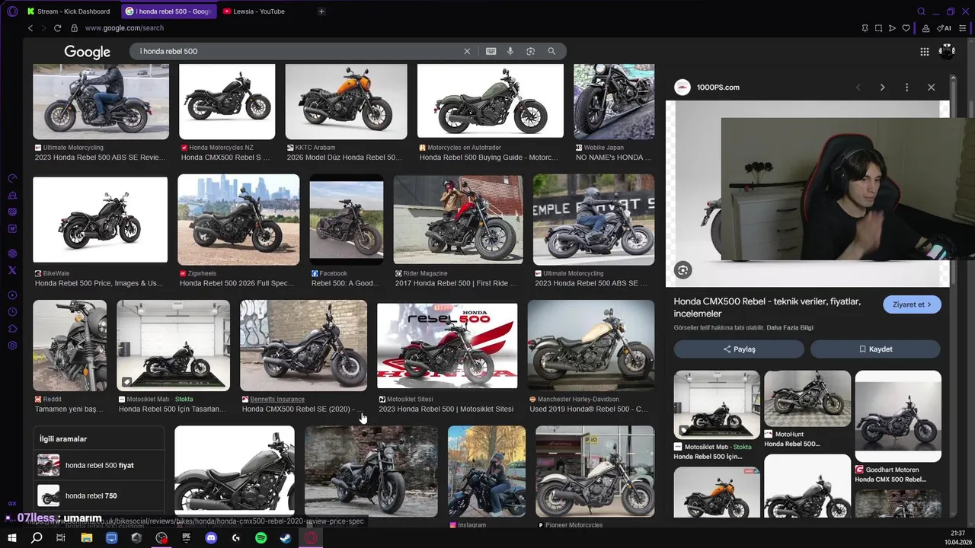Click inside the Google search input field

[x=297, y=51]
